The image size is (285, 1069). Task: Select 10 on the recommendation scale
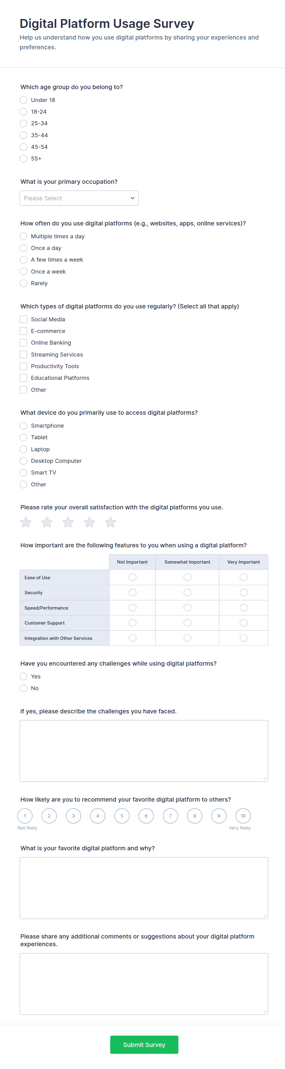[243, 816]
